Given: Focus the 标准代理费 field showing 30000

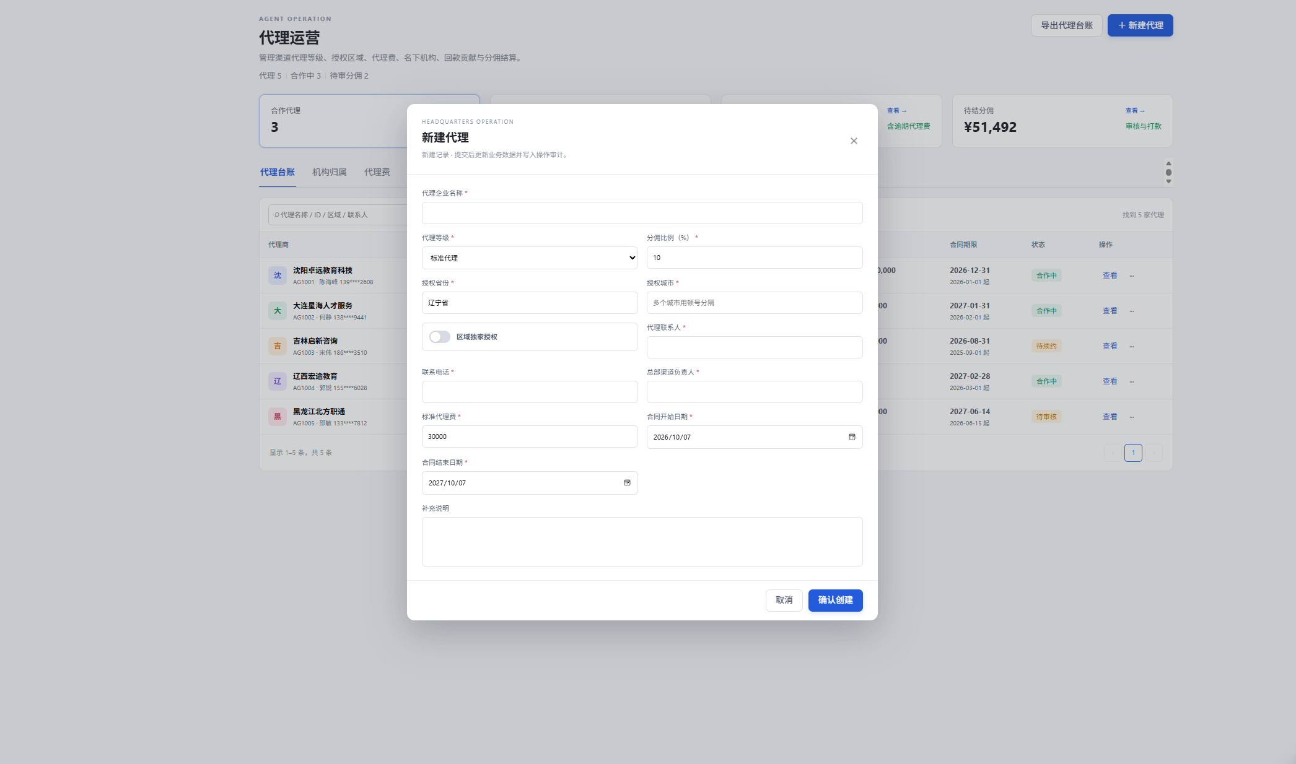Looking at the screenshot, I should point(530,436).
